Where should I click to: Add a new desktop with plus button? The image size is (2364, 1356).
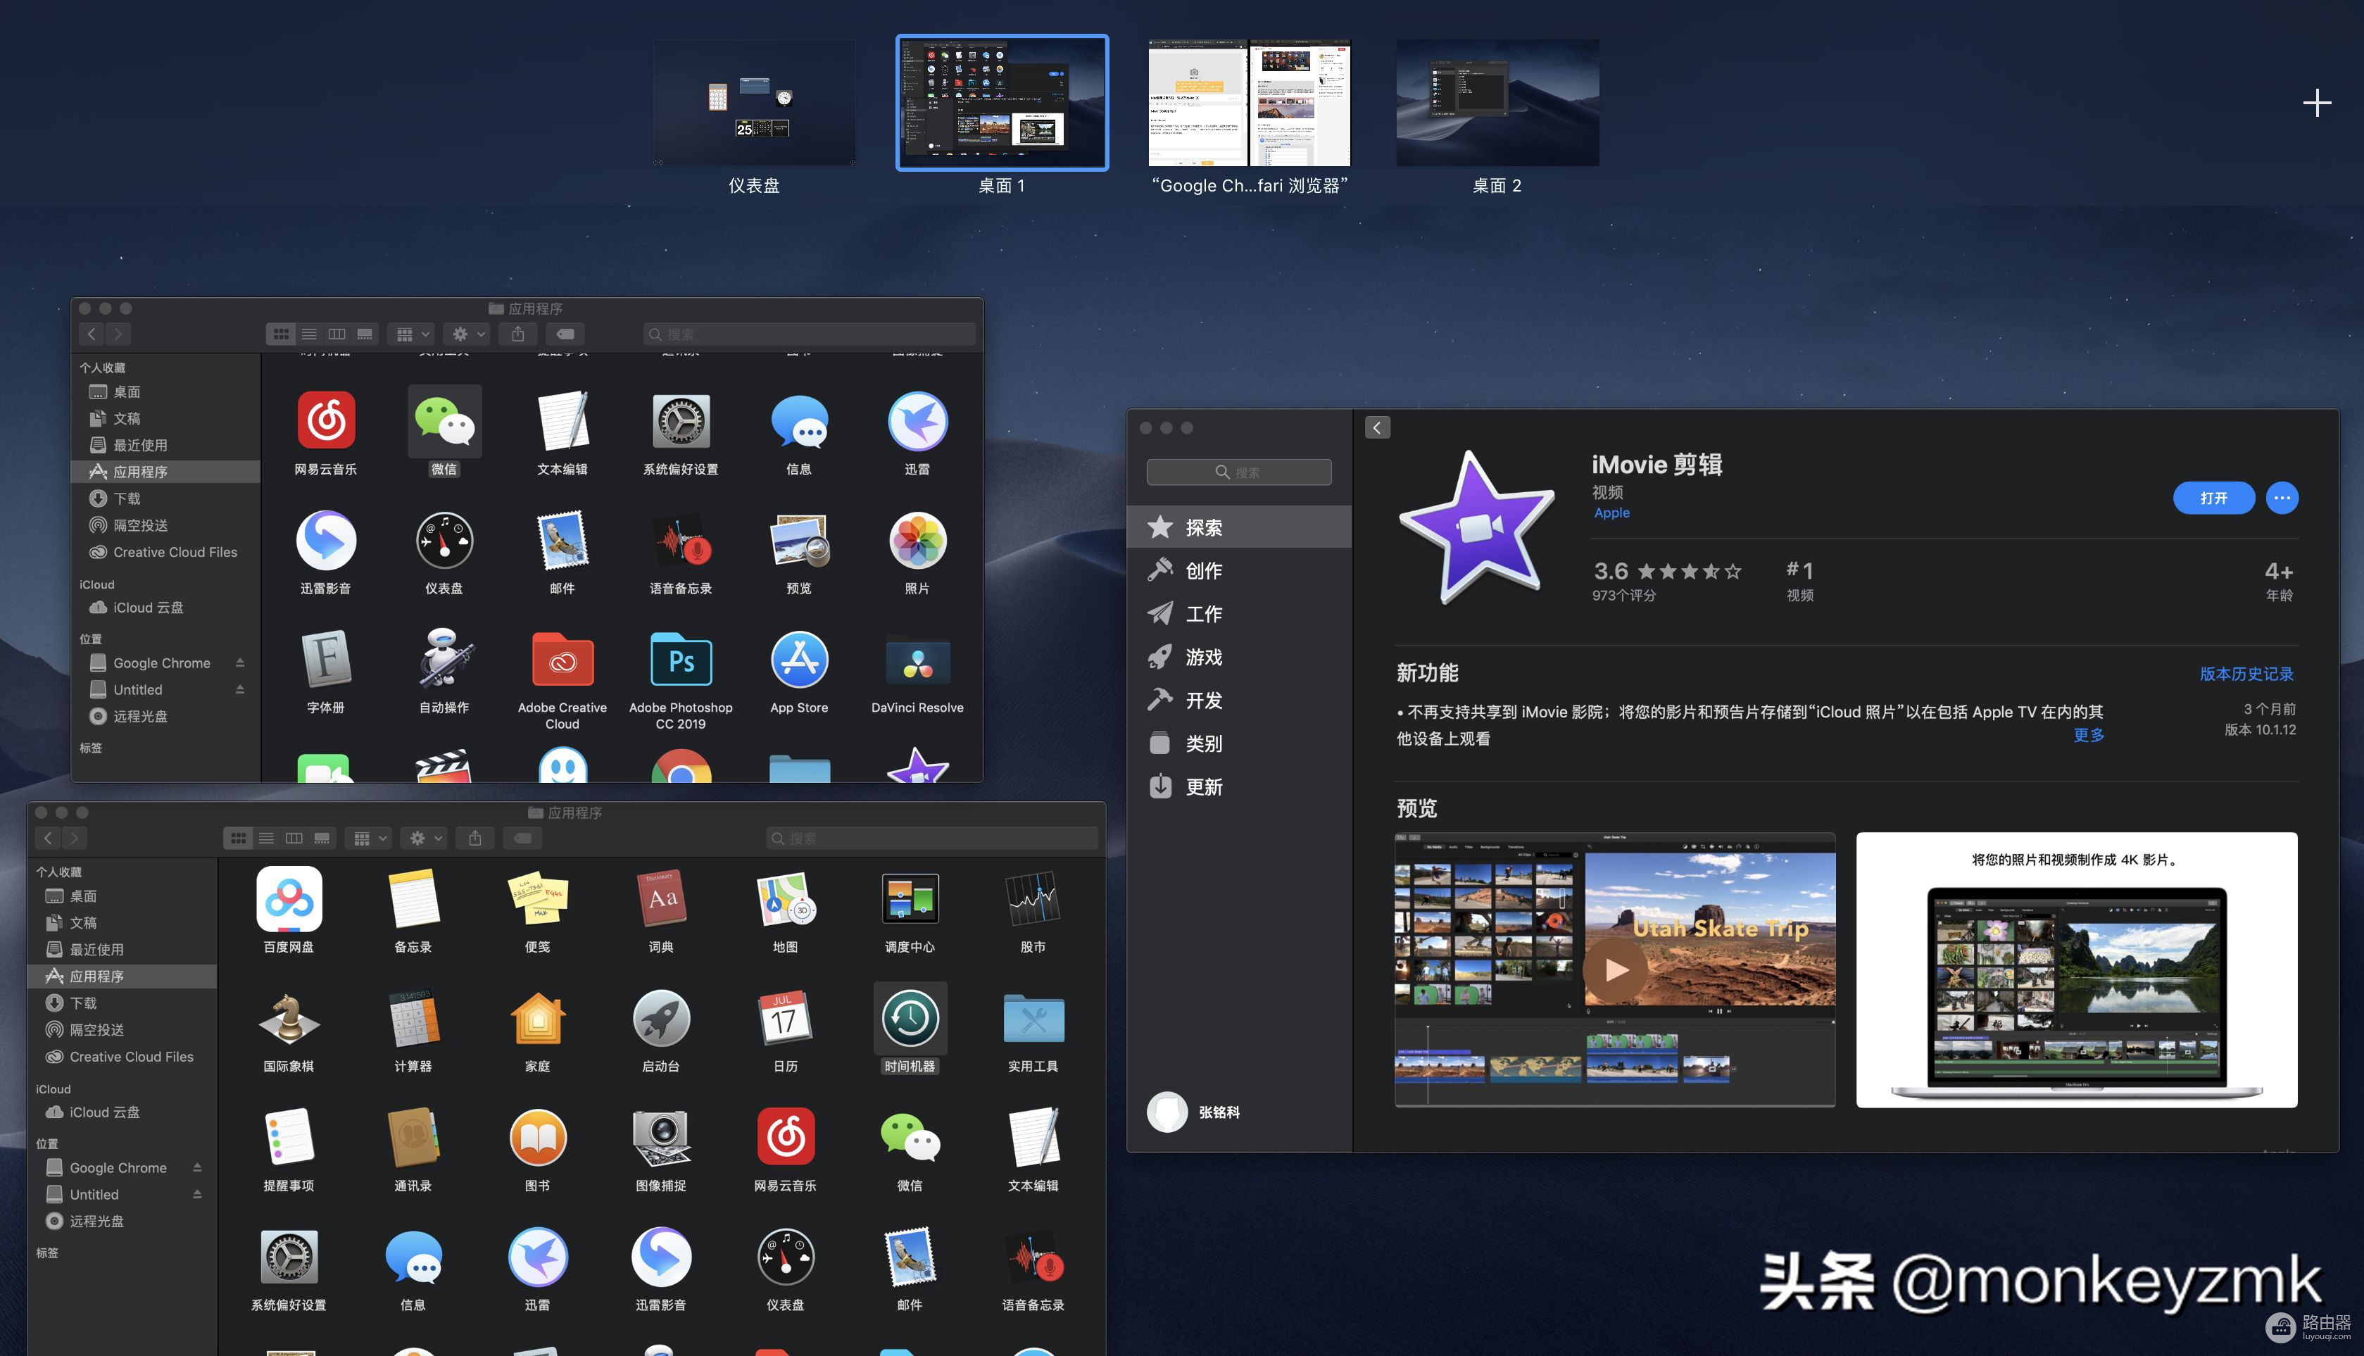pos(2317,103)
